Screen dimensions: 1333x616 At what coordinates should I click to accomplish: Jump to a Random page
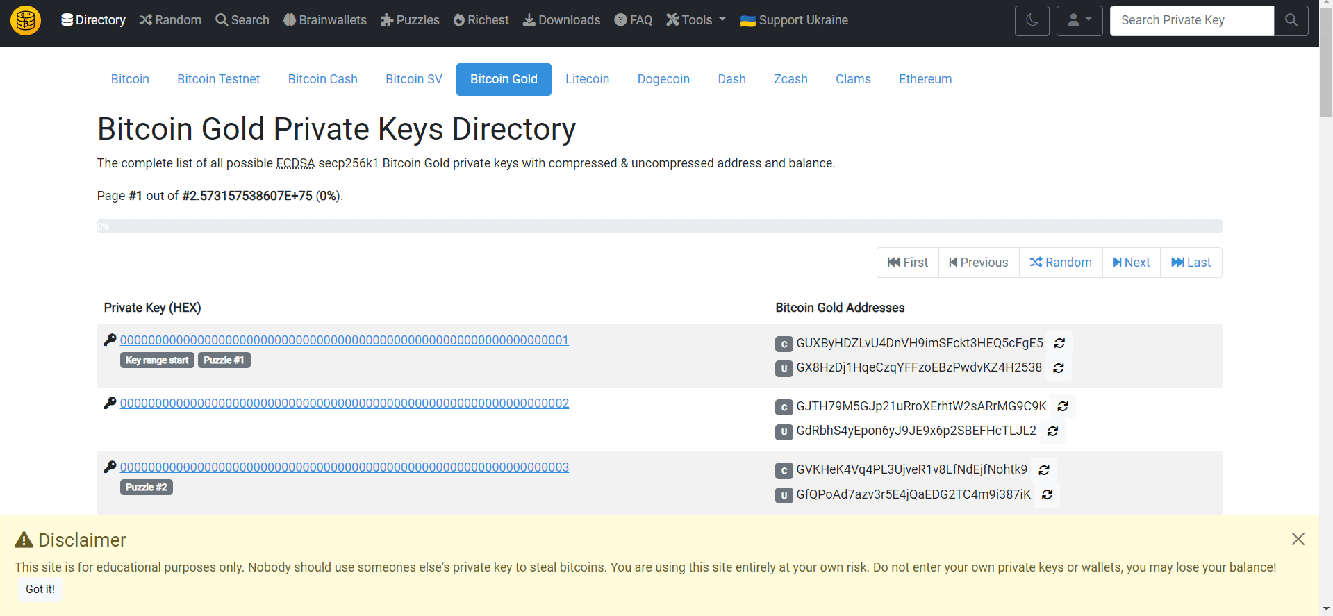[1060, 263]
